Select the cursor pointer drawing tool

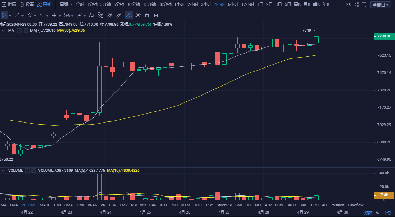tap(4, 16)
